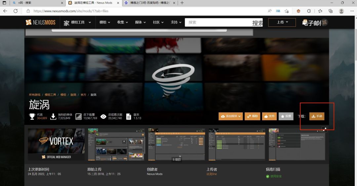Switch to the n网 - 搜索 tab
This screenshot has height=186, width=357.
pos(36,3)
